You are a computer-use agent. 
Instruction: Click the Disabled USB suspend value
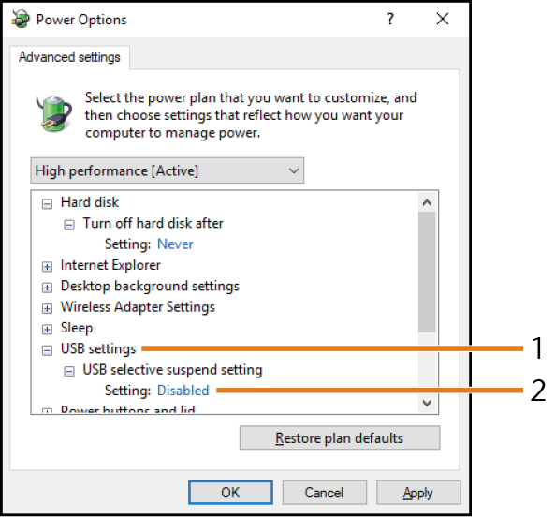(183, 391)
